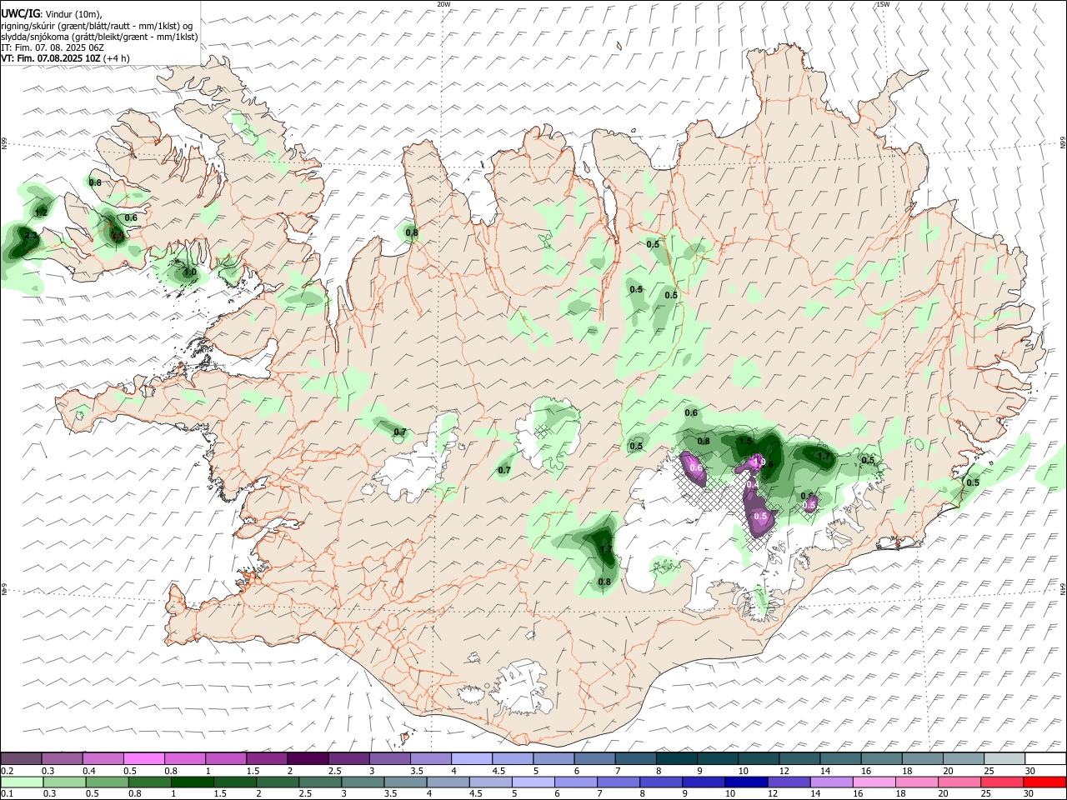
Task: Select the lavender 4 mm snow scale swatch
Action: click(x=472, y=759)
